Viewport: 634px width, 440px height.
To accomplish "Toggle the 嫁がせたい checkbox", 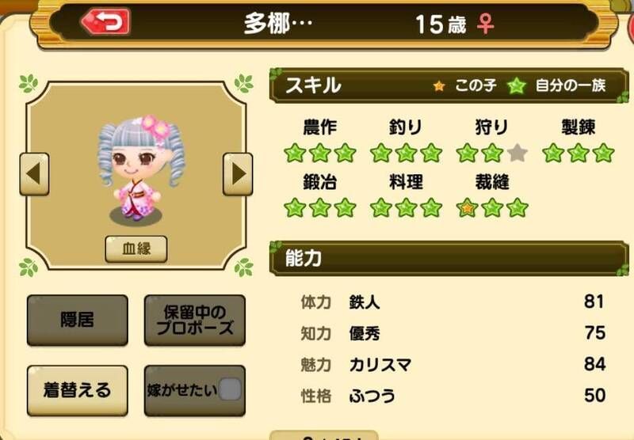I will point(230,389).
